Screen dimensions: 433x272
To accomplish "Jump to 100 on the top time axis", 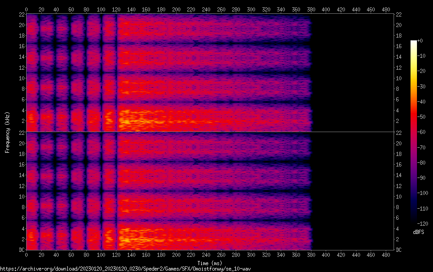I will click(x=101, y=9).
